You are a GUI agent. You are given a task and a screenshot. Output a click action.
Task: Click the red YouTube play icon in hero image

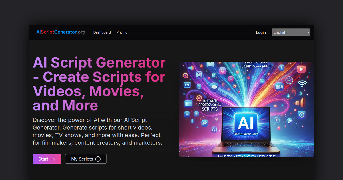301,69
